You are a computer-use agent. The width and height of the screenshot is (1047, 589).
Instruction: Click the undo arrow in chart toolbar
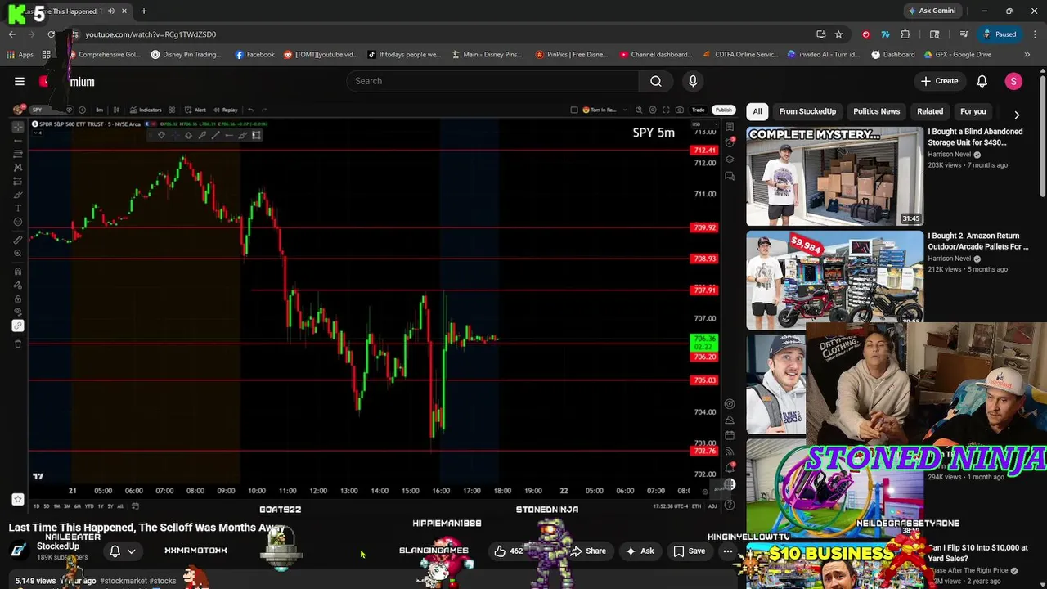(251, 110)
